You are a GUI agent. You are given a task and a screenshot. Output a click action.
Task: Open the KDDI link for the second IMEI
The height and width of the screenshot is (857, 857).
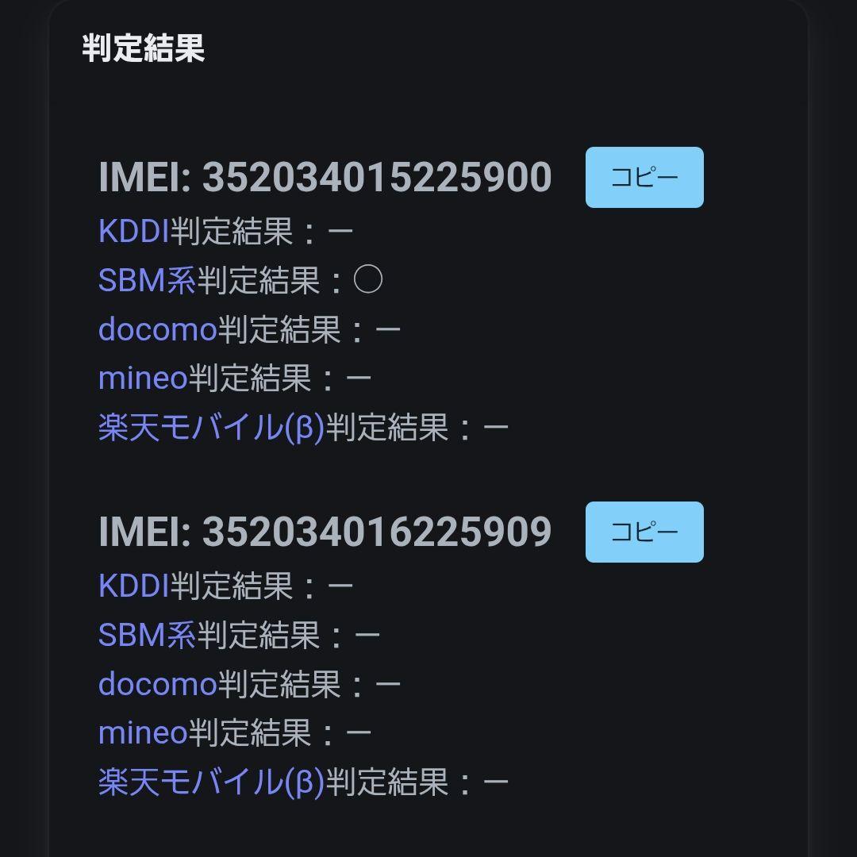135,586
